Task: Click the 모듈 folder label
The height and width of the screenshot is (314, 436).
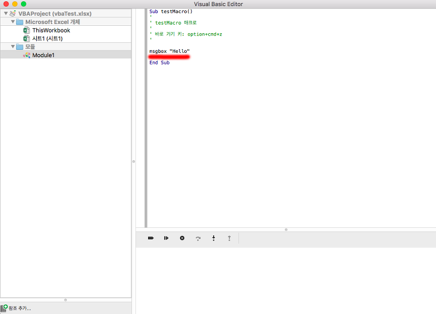Action: (30, 47)
